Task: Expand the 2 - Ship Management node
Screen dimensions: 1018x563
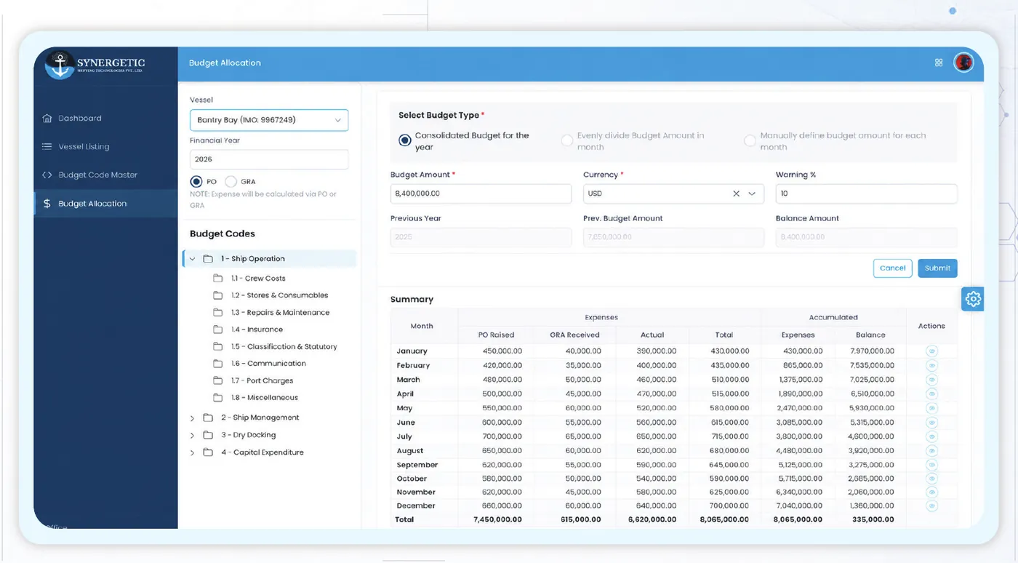Action: 193,418
